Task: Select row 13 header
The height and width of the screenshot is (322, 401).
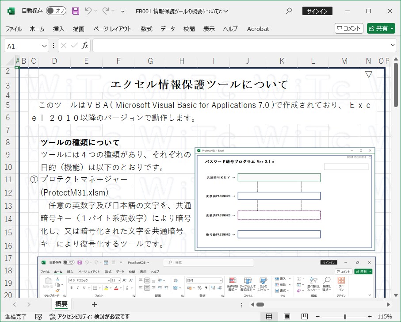Action: tap(8, 206)
